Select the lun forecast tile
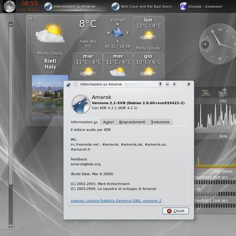 coord(148,34)
